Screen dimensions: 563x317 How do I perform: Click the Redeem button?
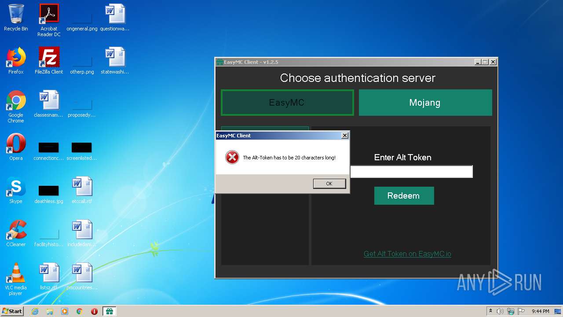pos(404,196)
